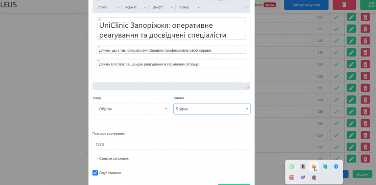Edit the row with order 1257
The image size is (376, 185).
352,17
